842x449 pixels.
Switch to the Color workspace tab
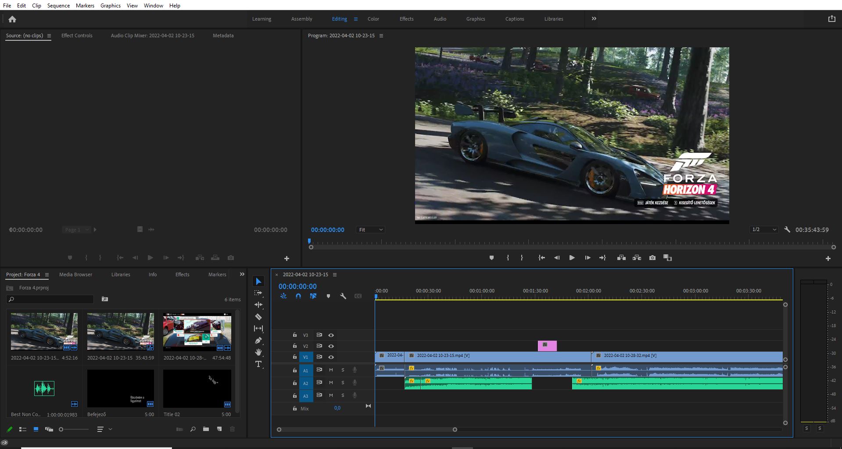[373, 19]
